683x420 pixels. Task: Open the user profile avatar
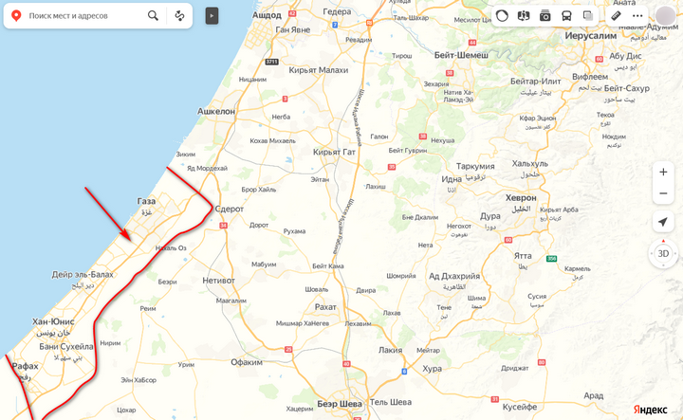click(x=665, y=16)
